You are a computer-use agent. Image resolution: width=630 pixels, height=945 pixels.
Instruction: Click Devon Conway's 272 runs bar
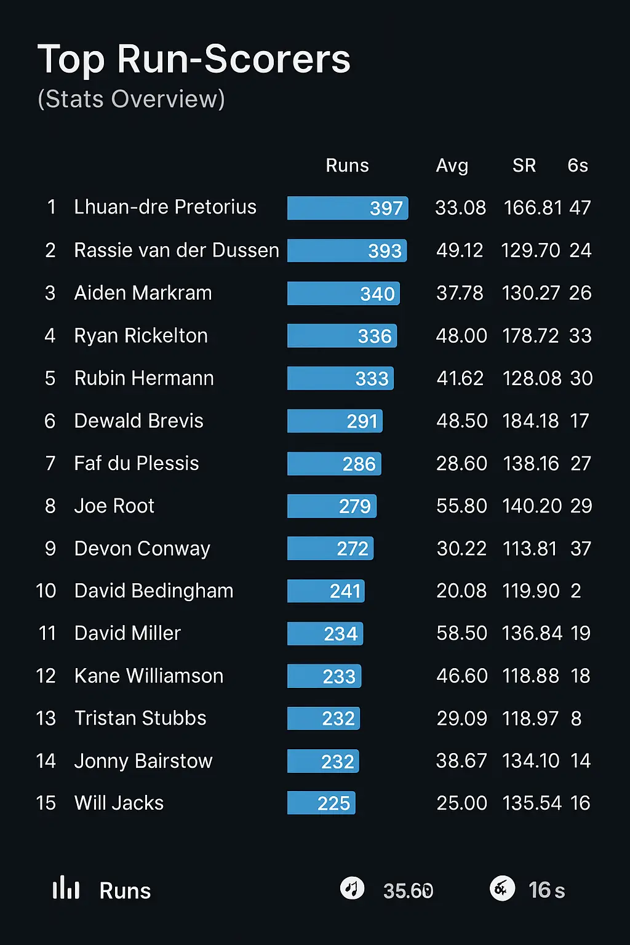pos(330,548)
